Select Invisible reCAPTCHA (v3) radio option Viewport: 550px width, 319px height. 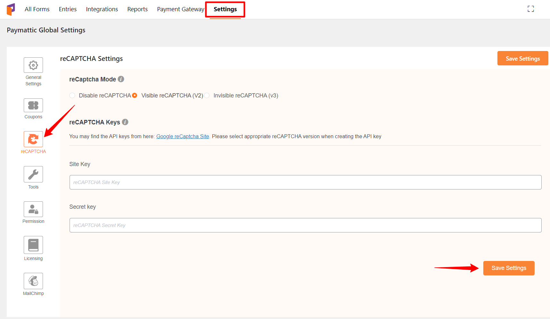tap(207, 96)
